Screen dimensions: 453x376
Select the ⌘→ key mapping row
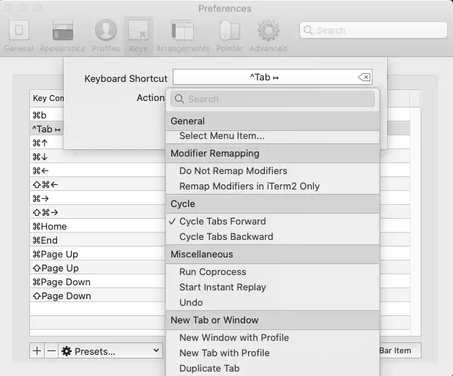click(97, 199)
